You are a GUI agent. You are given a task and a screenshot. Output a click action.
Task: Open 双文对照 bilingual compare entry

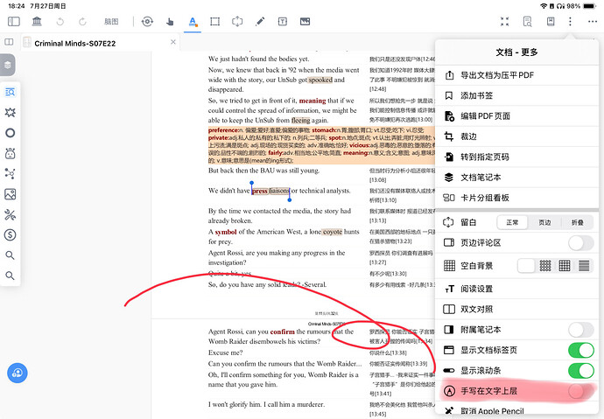516,309
